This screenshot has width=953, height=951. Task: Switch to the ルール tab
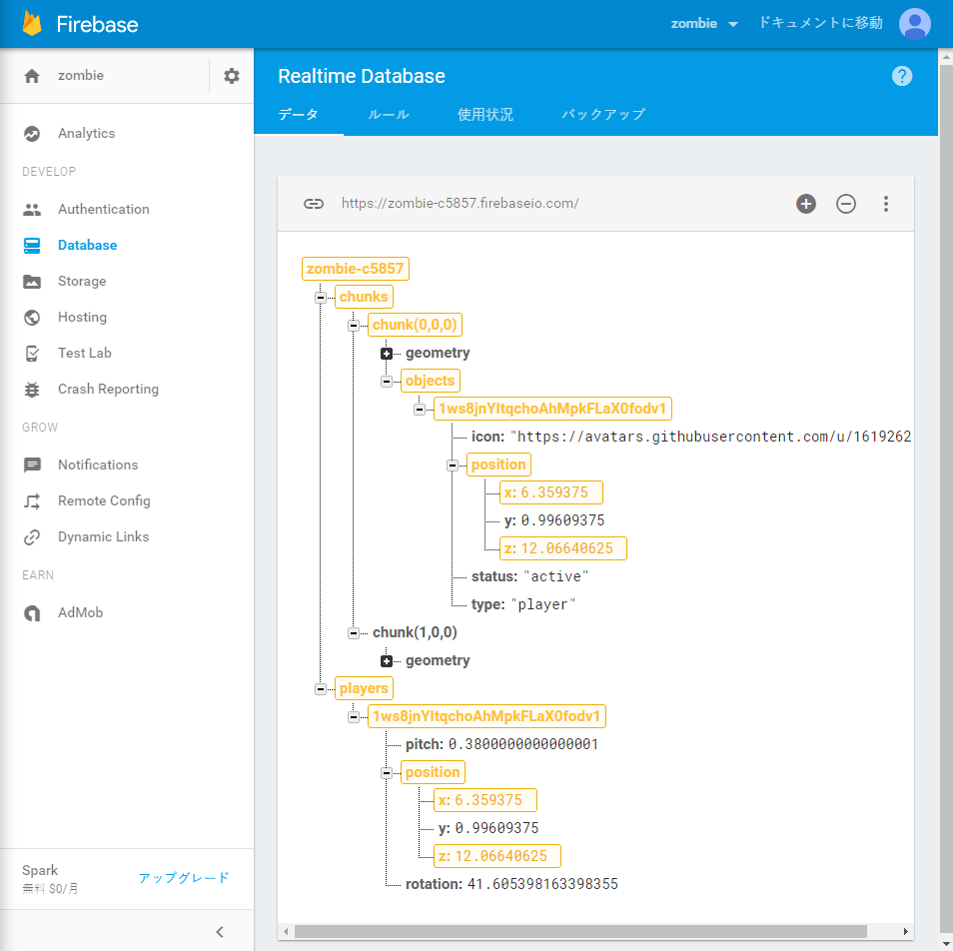(x=389, y=114)
